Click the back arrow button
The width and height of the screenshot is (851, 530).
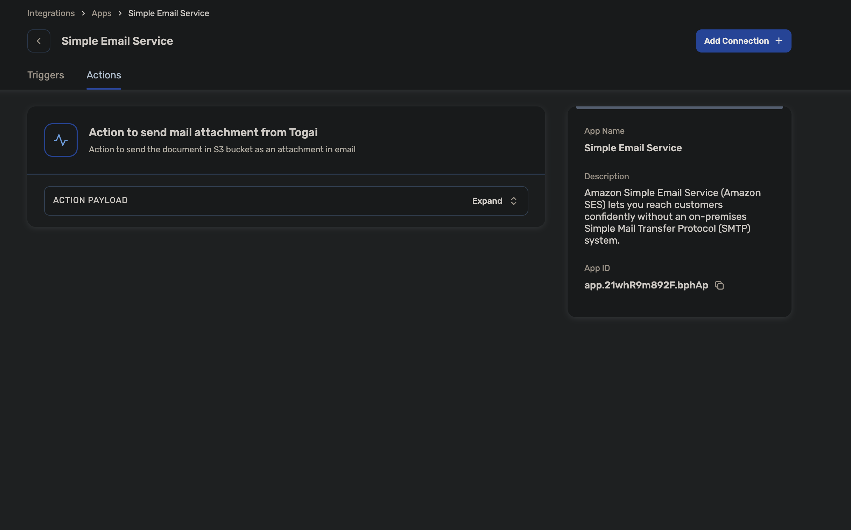(38, 41)
